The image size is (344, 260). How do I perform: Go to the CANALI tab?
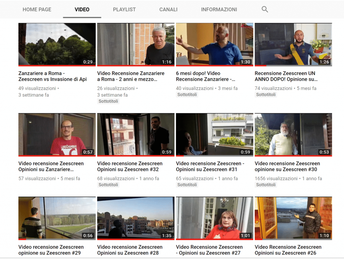point(168,9)
